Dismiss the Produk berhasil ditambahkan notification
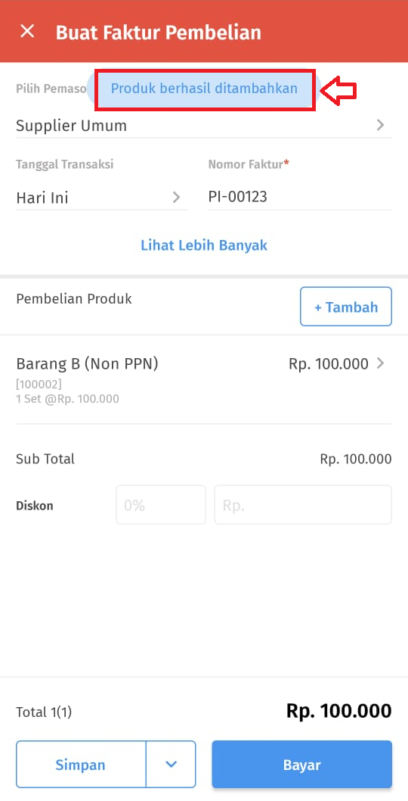408x801 pixels. click(204, 89)
